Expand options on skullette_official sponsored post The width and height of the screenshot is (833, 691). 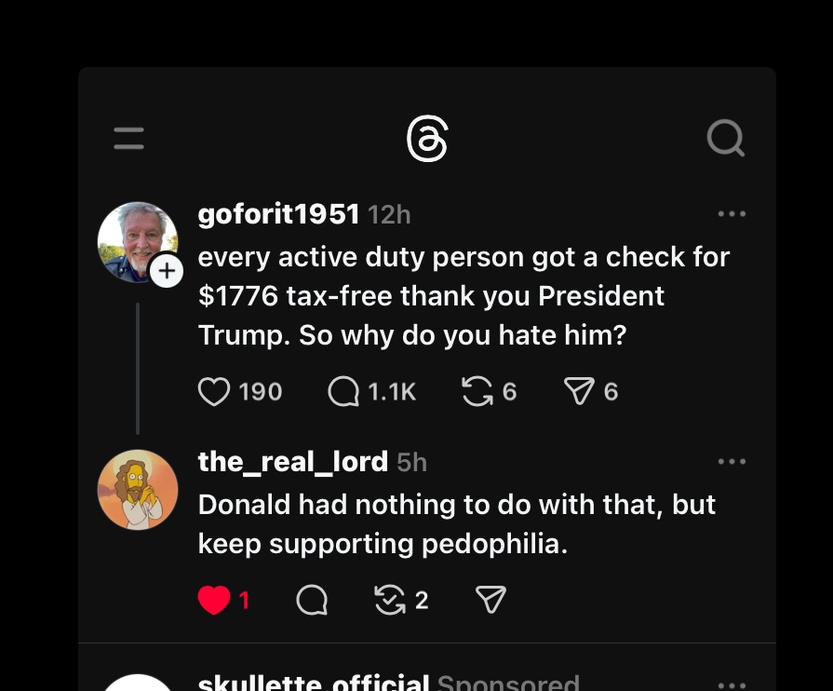click(732, 684)
